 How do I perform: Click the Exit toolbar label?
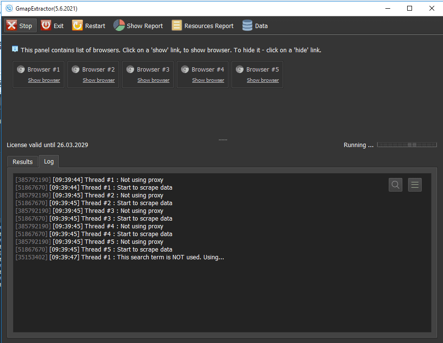(x=59, y=26)
